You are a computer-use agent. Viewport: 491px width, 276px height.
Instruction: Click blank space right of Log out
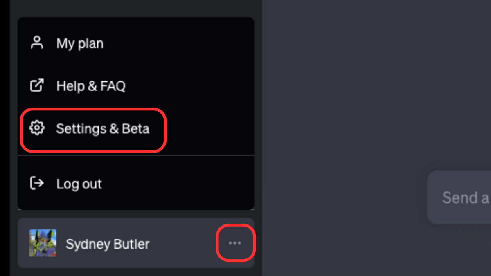176,184
